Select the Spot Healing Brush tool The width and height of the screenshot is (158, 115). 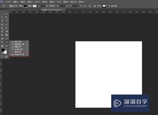2,25
